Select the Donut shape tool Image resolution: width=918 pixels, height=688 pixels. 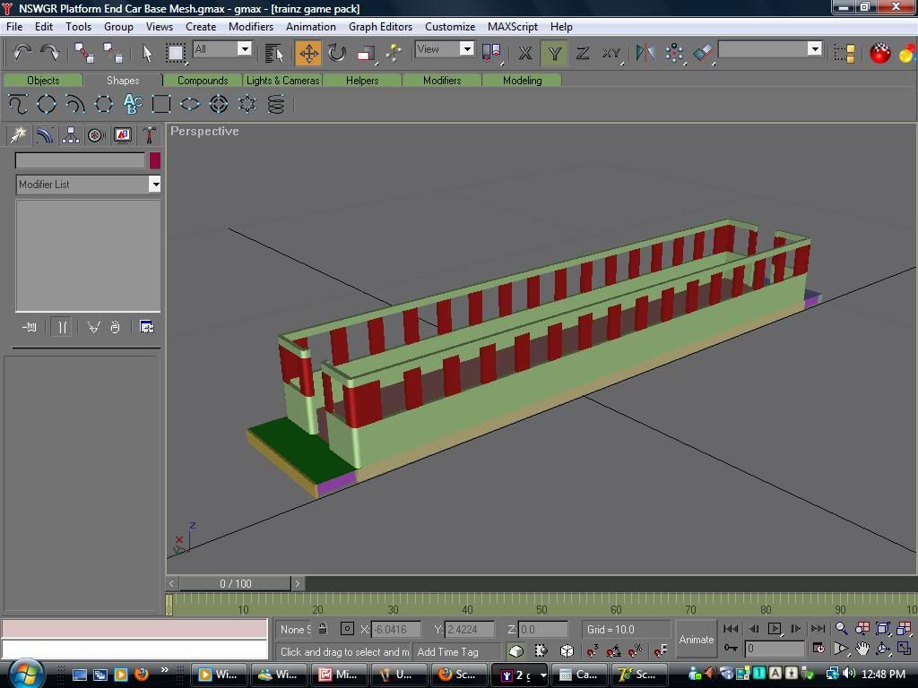pos(219,105)
